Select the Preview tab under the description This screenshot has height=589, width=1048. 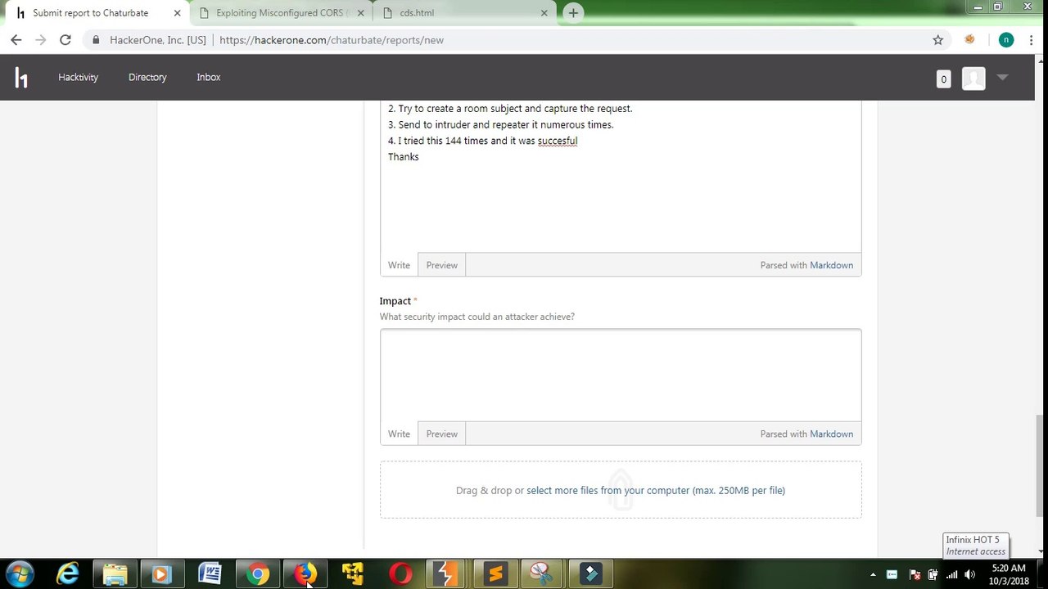pyautogui.click(x=441, y=265)
